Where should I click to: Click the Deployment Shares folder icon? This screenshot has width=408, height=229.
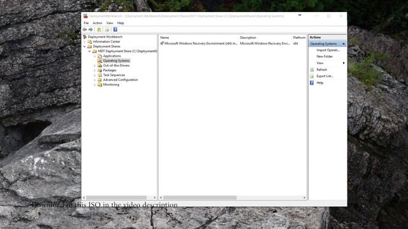(x=89, y=46)
